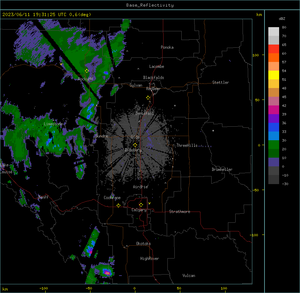
Task: Click the yellow V marker east of Calgary
Action: click(149, 203)
